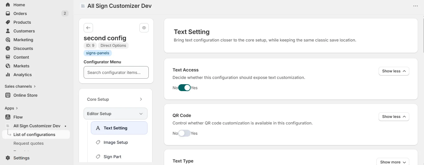Click the back arrow button on config card

(88, 28)
